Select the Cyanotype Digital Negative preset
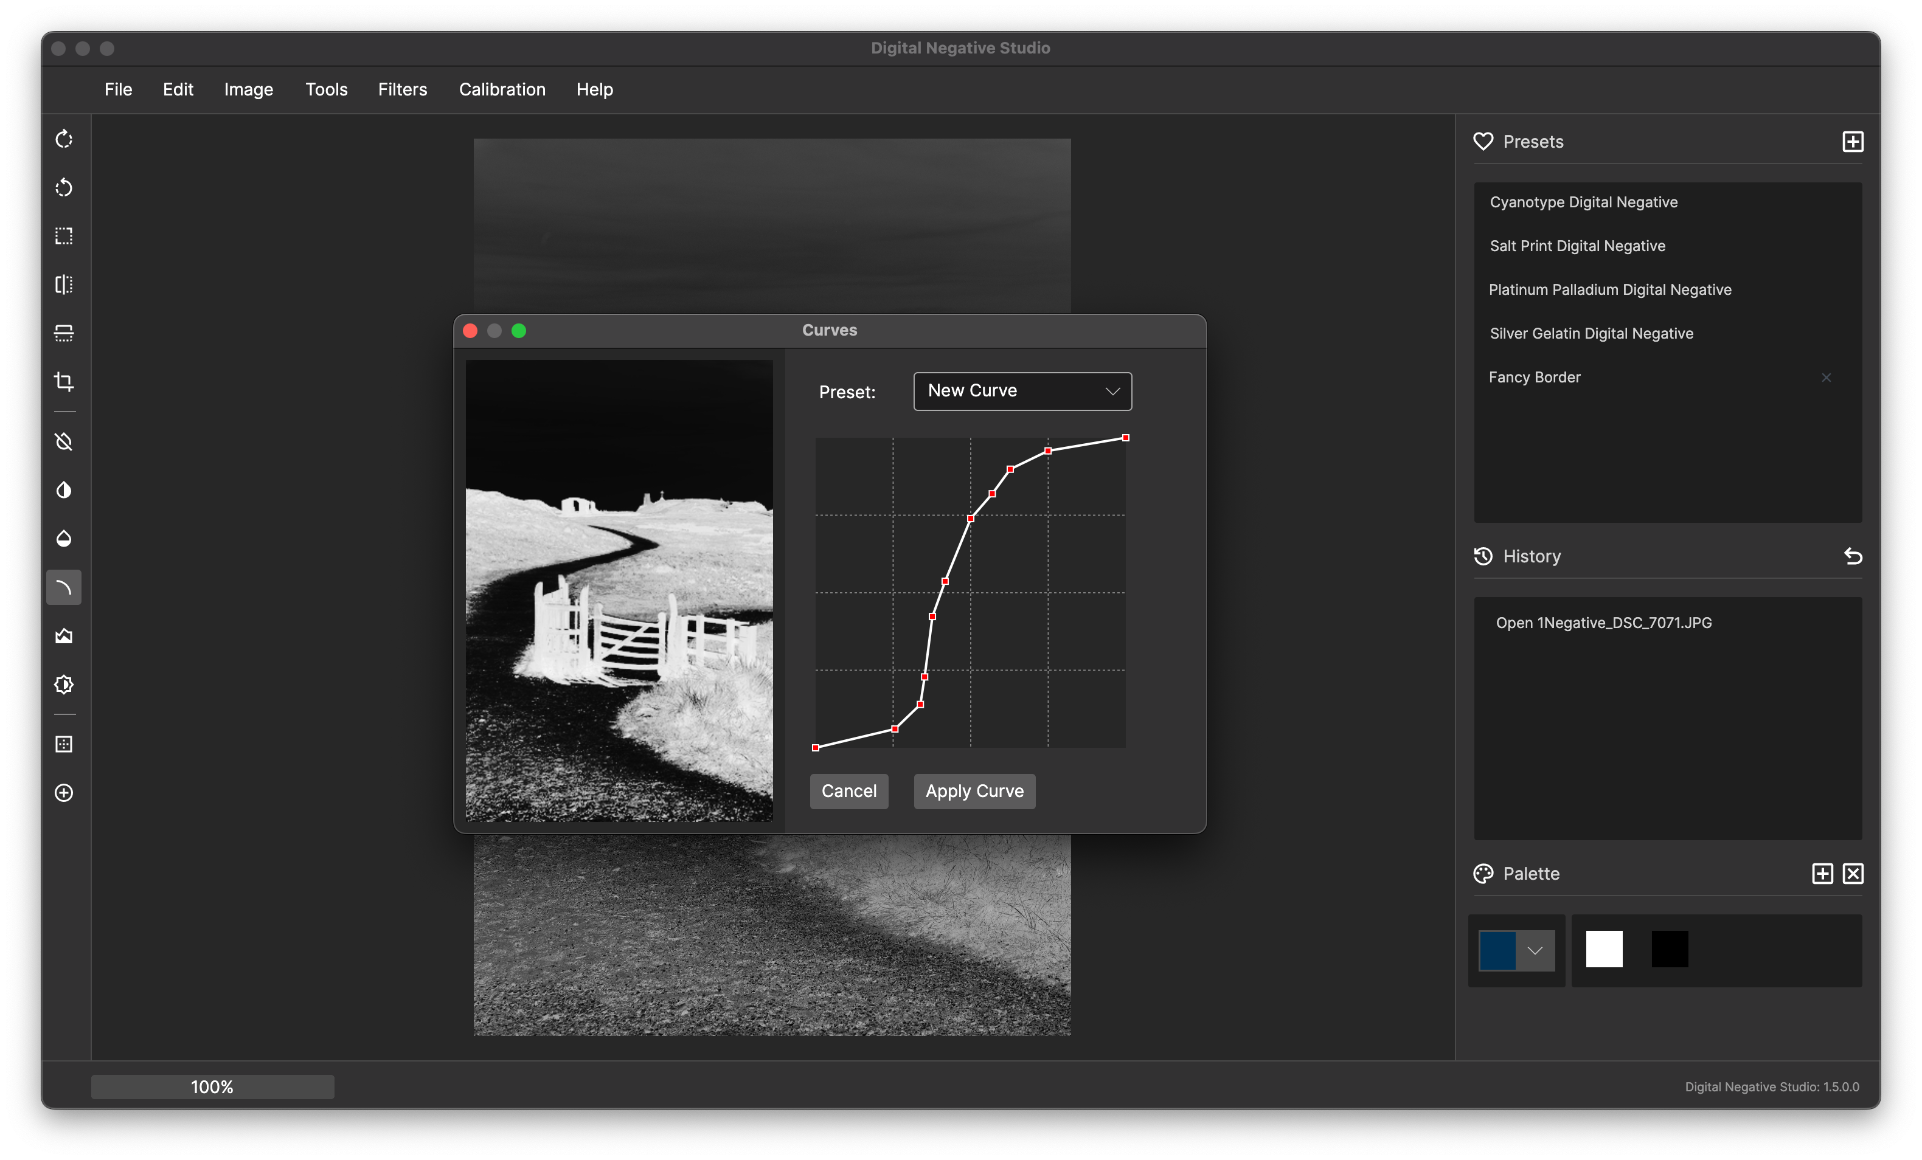1922x1160 pixels. [x=1586, y=202]
